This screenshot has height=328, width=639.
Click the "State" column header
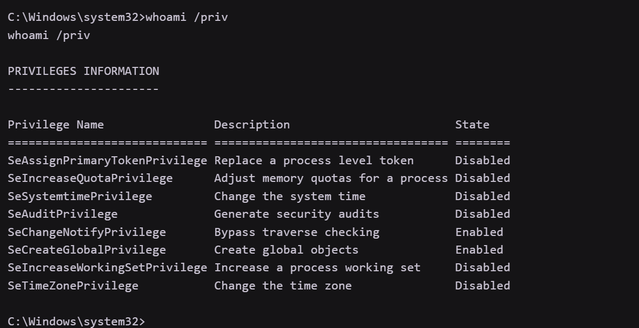(x=472, y=125)
